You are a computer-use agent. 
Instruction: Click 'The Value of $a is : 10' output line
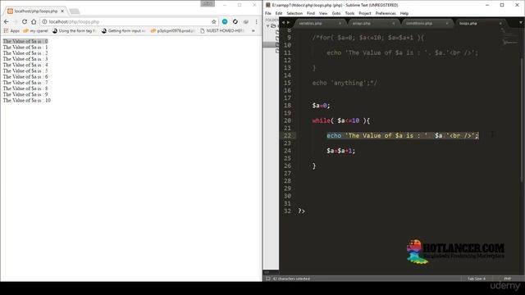pos(27,100)
